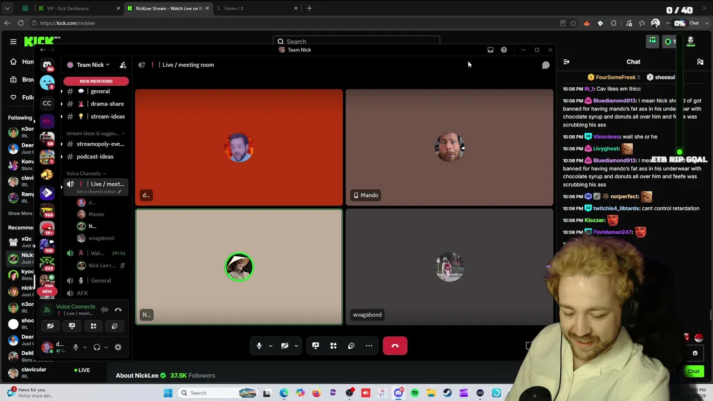Open browser tab list dropdown
This screenshot has height=401, width=713.
(7, 8)
